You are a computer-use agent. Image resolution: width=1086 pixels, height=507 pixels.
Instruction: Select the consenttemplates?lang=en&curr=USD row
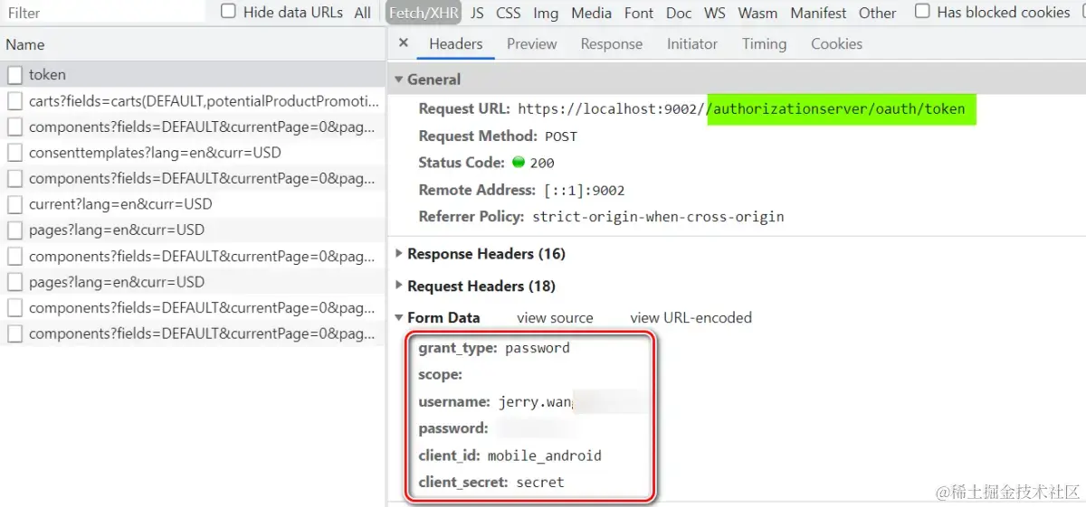pos(193,153)
